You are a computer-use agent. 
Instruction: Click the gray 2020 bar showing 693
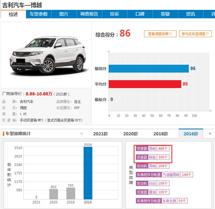pos(54,194)
